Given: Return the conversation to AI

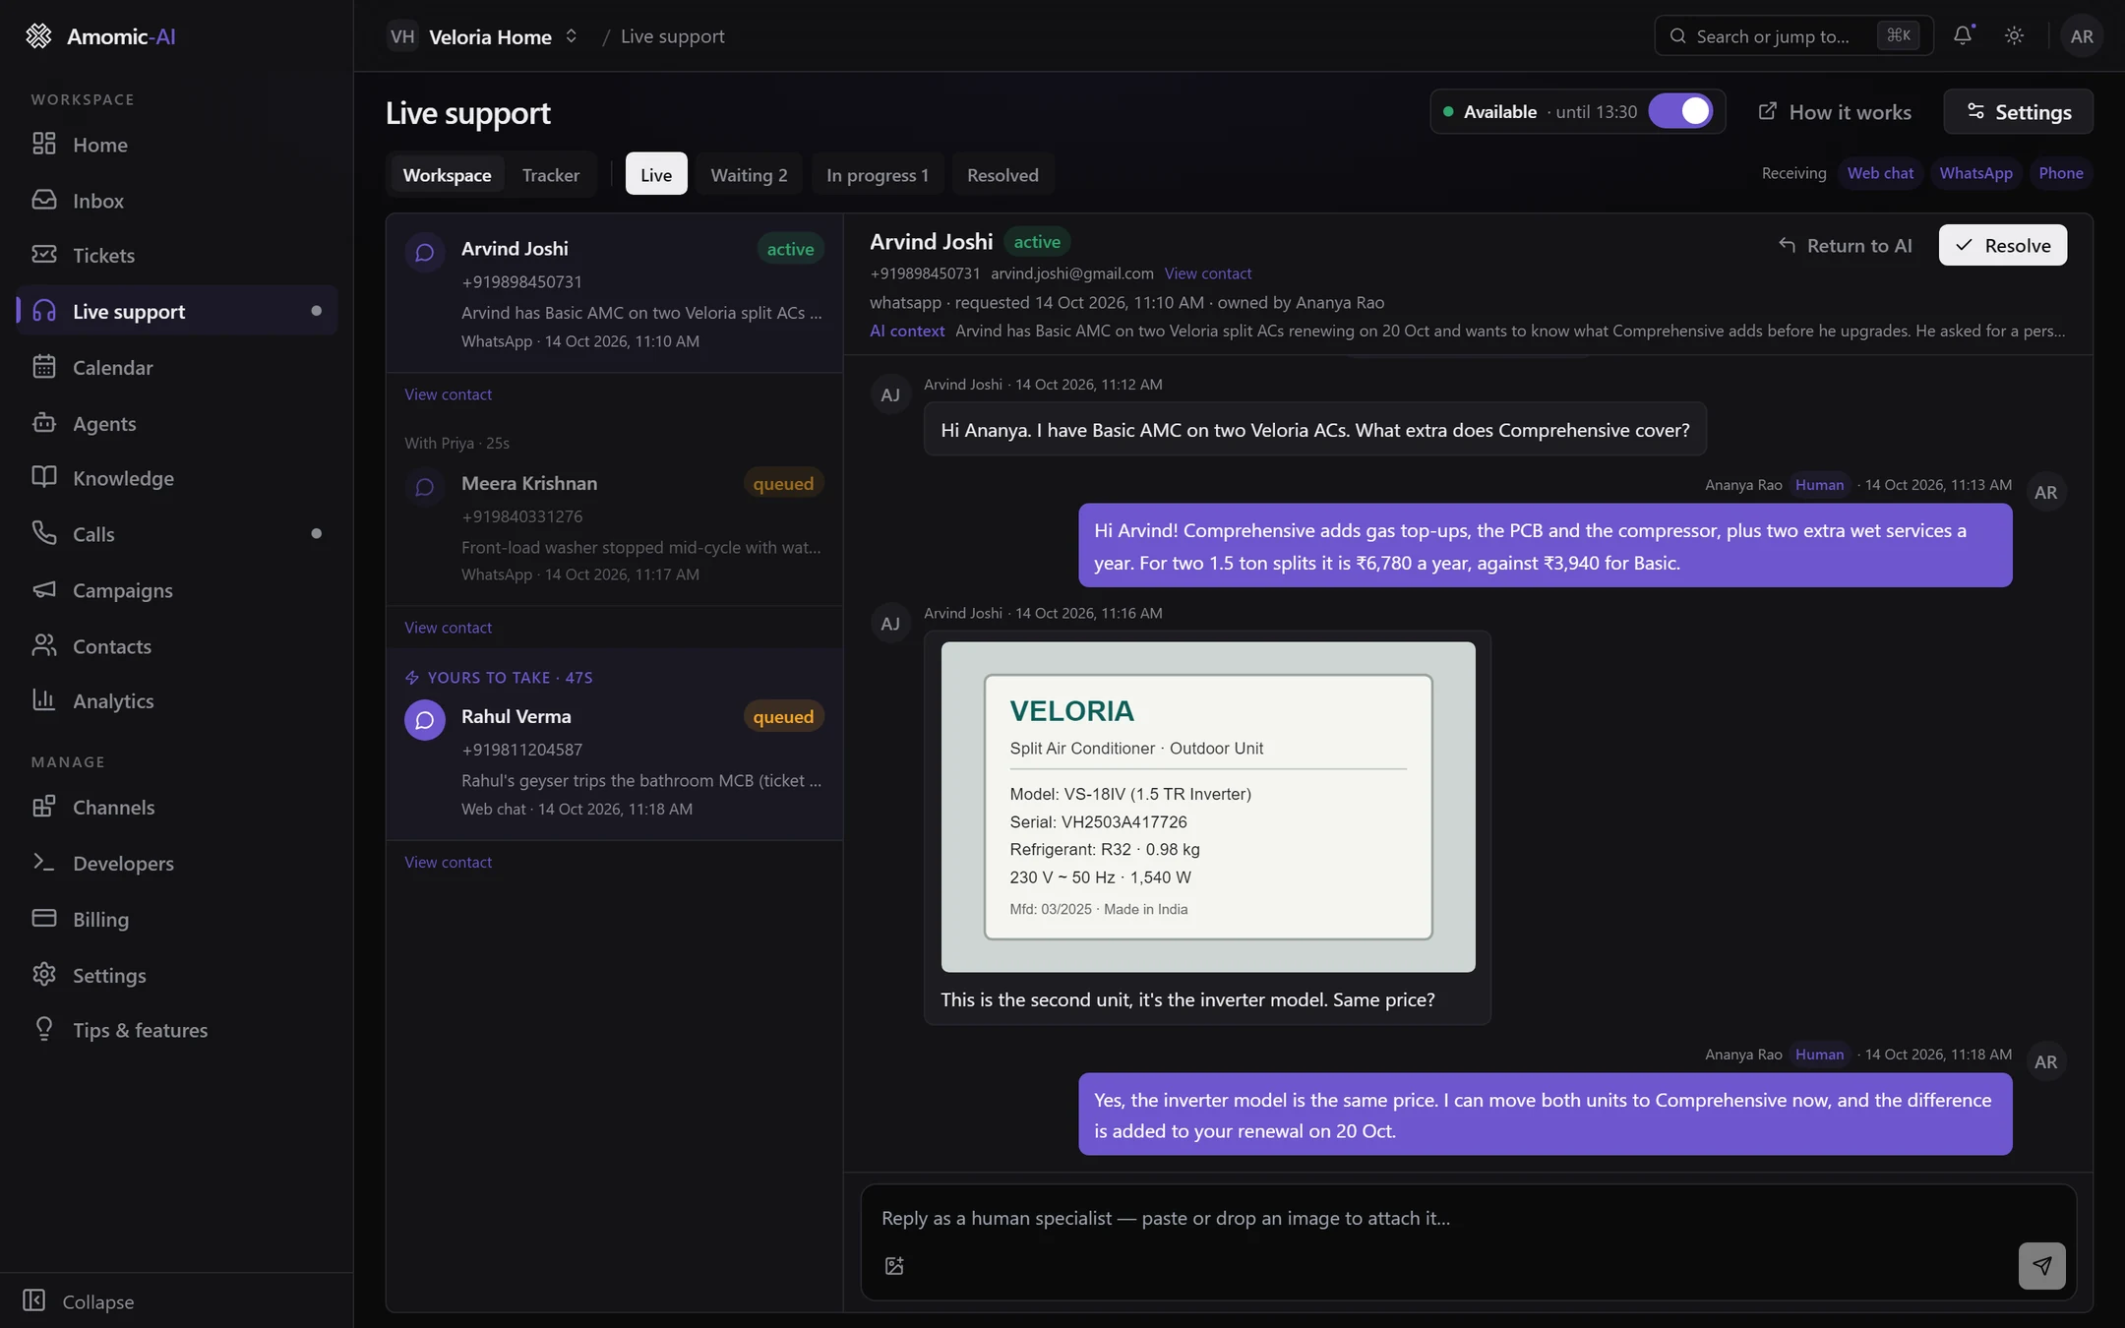Looking at the screenshot, I should pos(1845,245).
